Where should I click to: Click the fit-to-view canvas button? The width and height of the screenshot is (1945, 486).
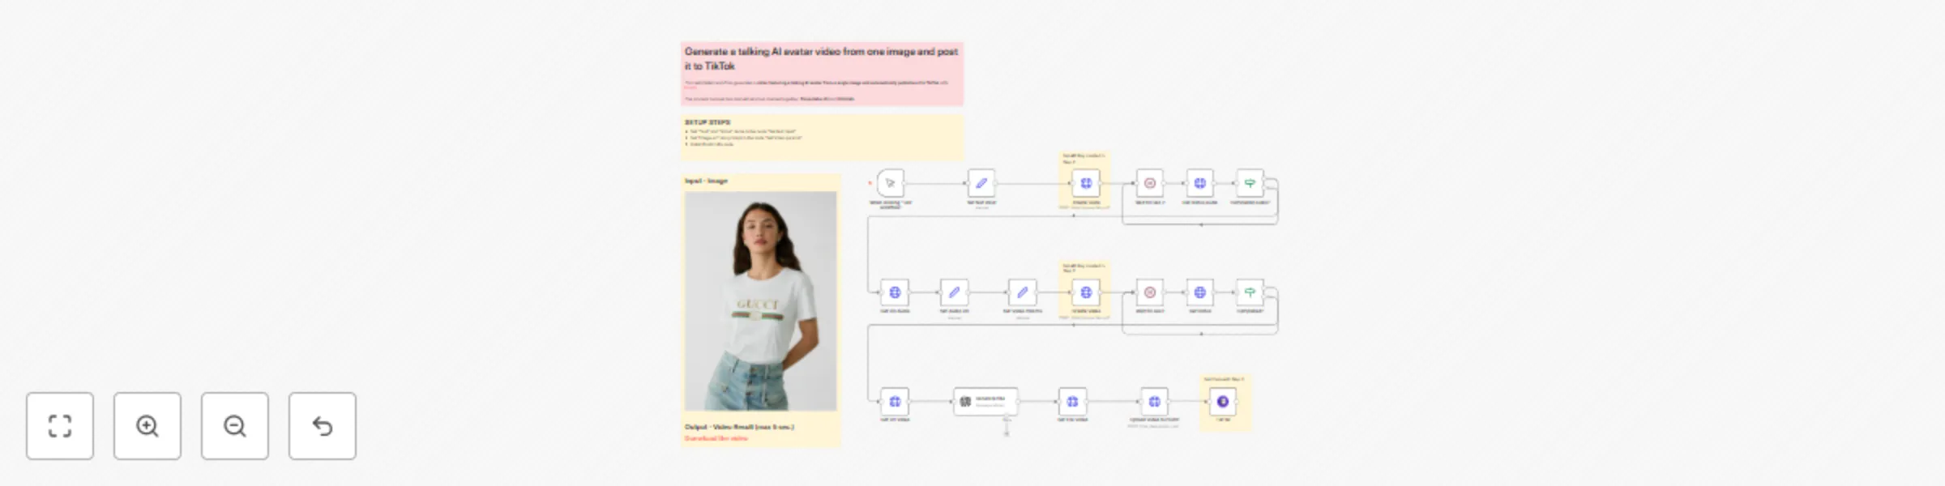[60, 426]
